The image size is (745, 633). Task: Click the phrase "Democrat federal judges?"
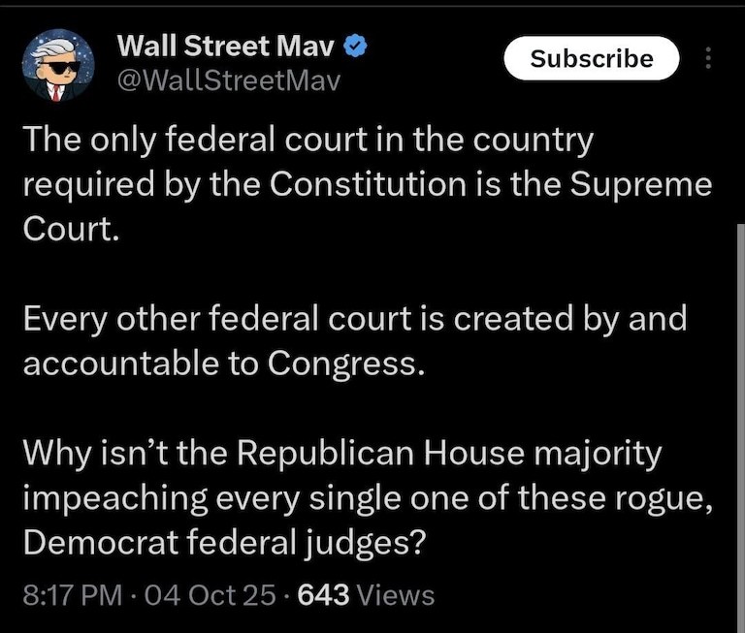click(223, 539)
